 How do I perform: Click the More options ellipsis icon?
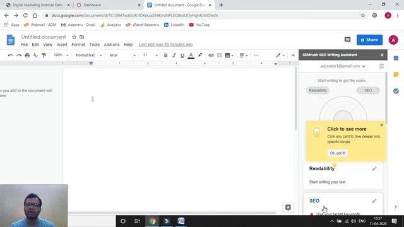[x=256, y=55]
